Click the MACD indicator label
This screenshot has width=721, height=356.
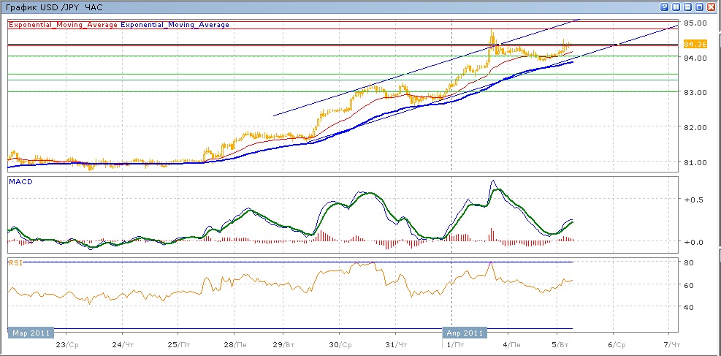20,181
